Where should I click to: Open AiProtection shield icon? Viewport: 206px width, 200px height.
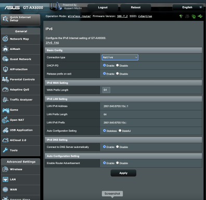click(x=5, y=69)
